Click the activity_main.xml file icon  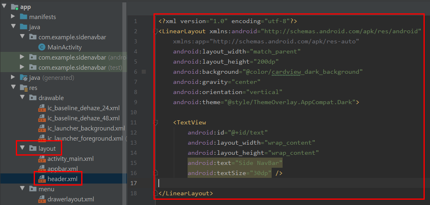(x=42, y=159)
